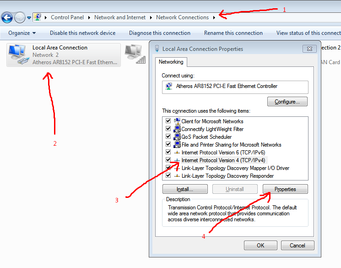
Task: Select the wireless adapter icon with signal bars
Action: [135, 55]
